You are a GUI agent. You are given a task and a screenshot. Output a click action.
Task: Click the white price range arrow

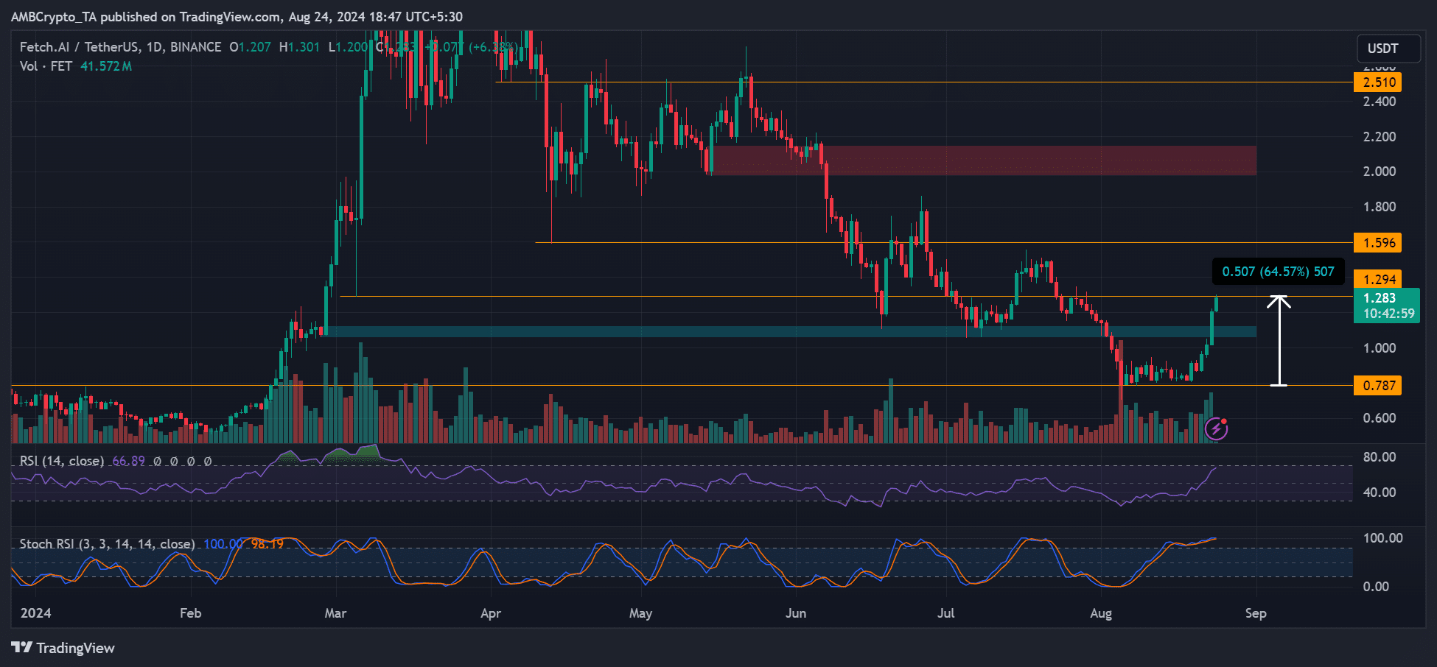[1279, 341]
